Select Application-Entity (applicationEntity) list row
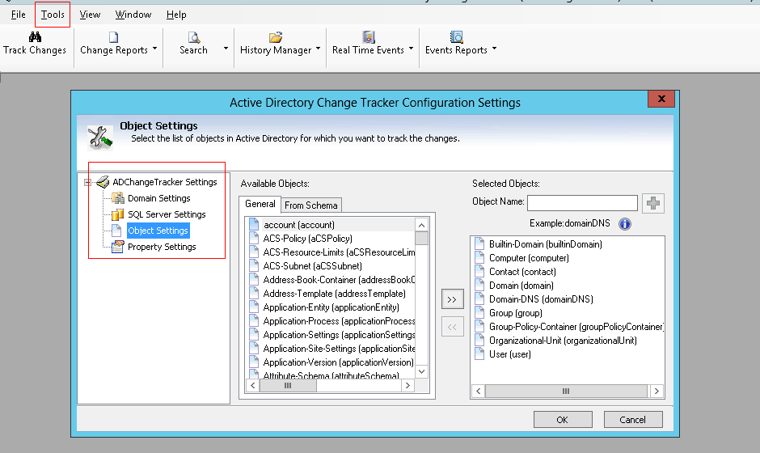Viewport: 760px width, 453px height. tap(331, 307)
